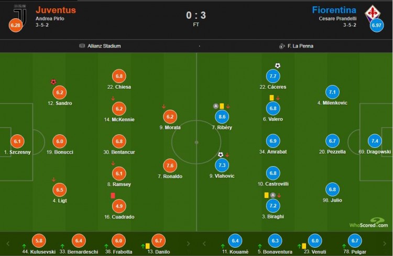Select Ronaldo's 7.6 rating circle
The height and width of the screenshot is (256, 393).
pyautogui.click(x=170, y=166)
